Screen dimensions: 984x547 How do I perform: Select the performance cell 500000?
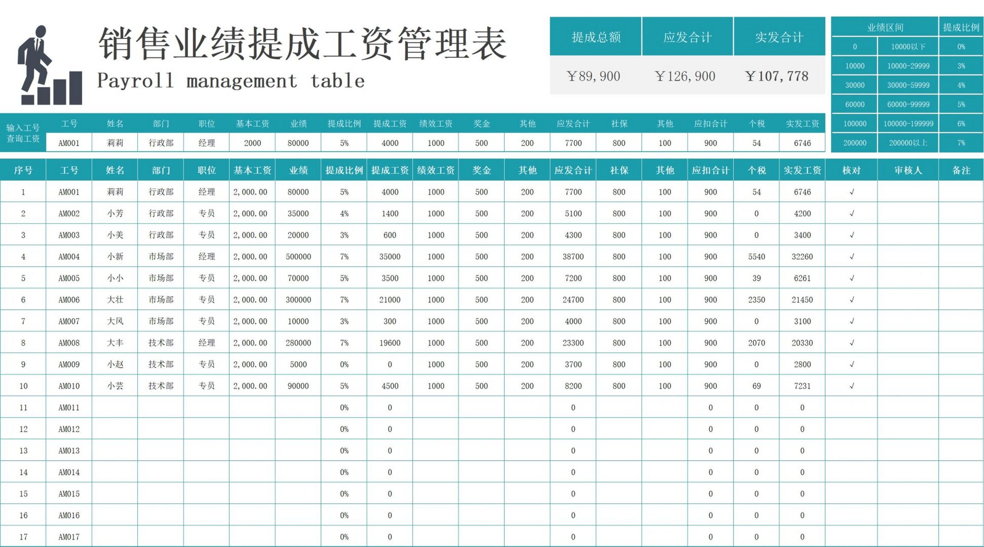pos(298,256)
